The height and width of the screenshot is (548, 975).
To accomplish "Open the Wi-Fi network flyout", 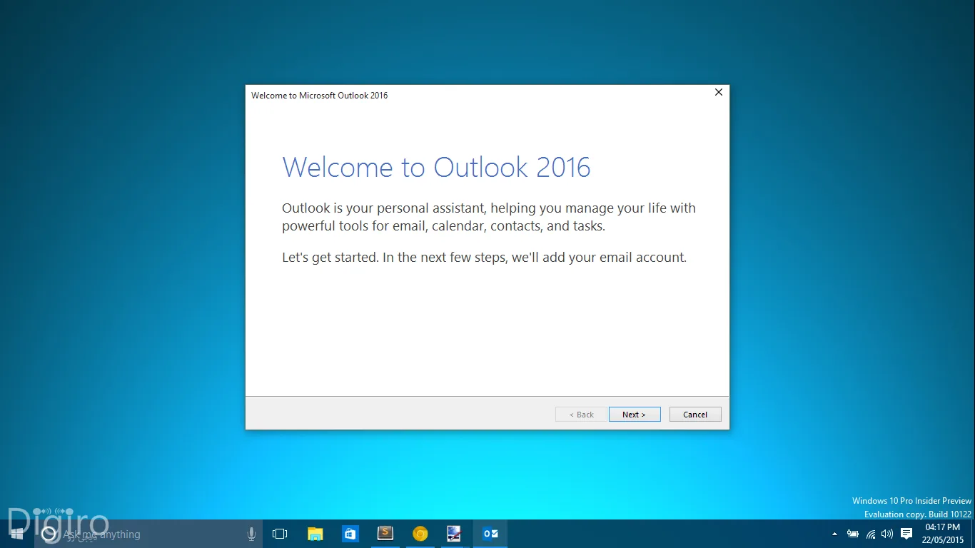I will pos(871,534).
